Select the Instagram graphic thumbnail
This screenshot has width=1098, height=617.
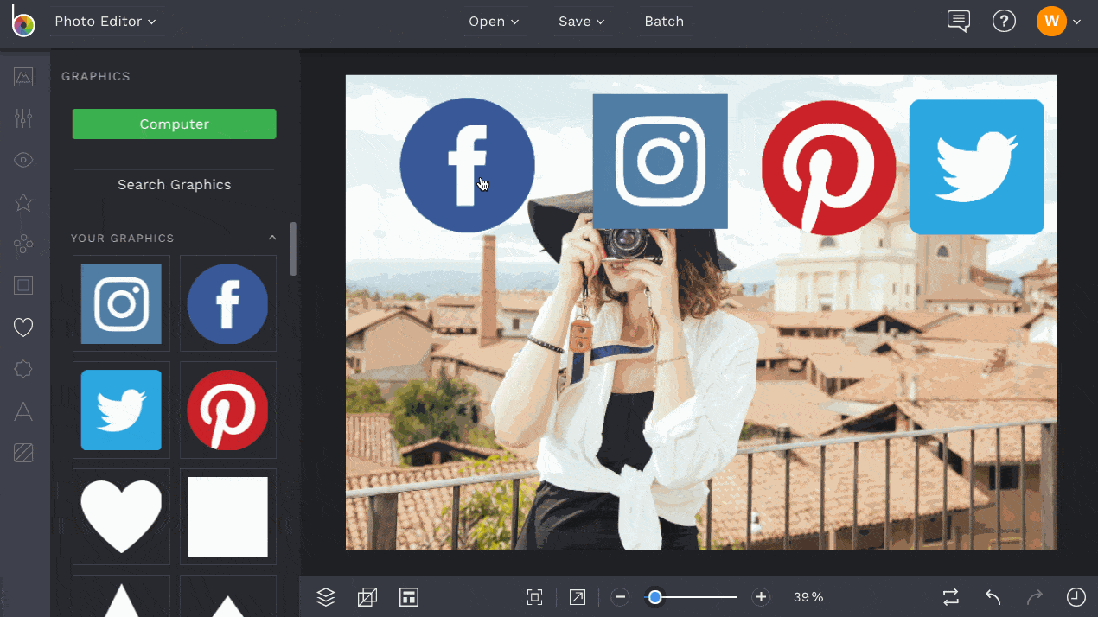point(121,303)
